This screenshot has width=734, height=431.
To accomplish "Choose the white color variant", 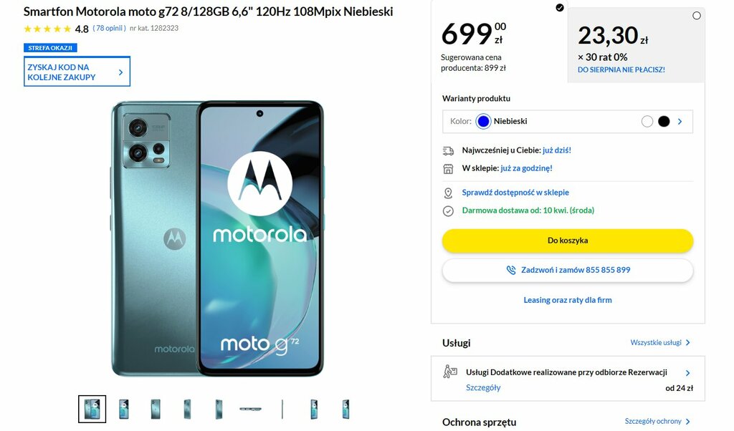I will (647, 122).
